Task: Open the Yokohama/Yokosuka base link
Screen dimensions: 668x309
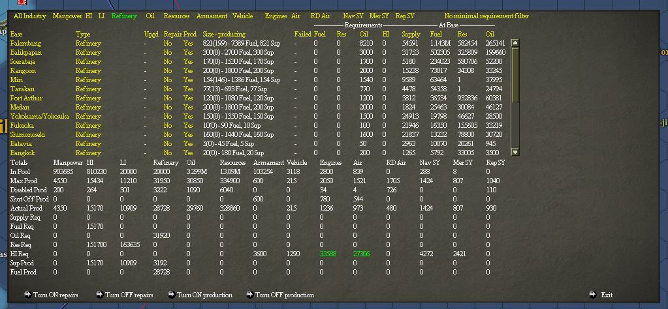Action: click(x=40, y=117)
